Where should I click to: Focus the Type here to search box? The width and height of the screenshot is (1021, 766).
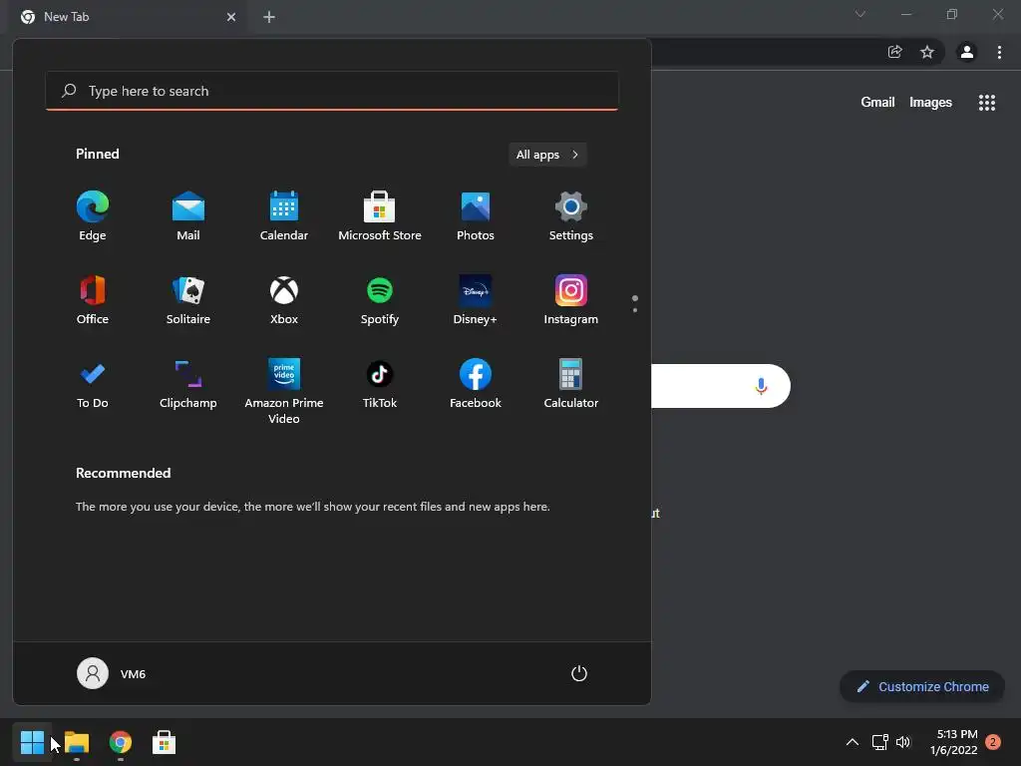[332, 91]
